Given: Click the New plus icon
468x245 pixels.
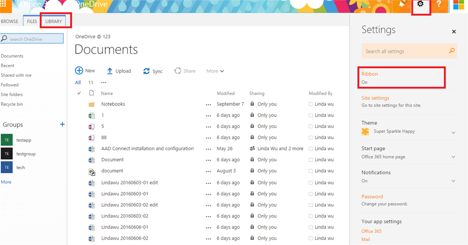Looking at the screenshot, I should 79,70.
